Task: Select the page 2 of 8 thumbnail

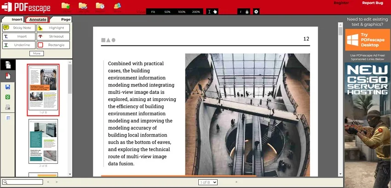Action: (x=43, y=142)
